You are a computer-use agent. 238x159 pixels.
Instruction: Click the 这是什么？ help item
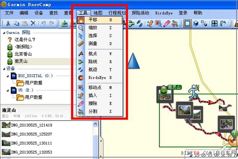[25, 40]
